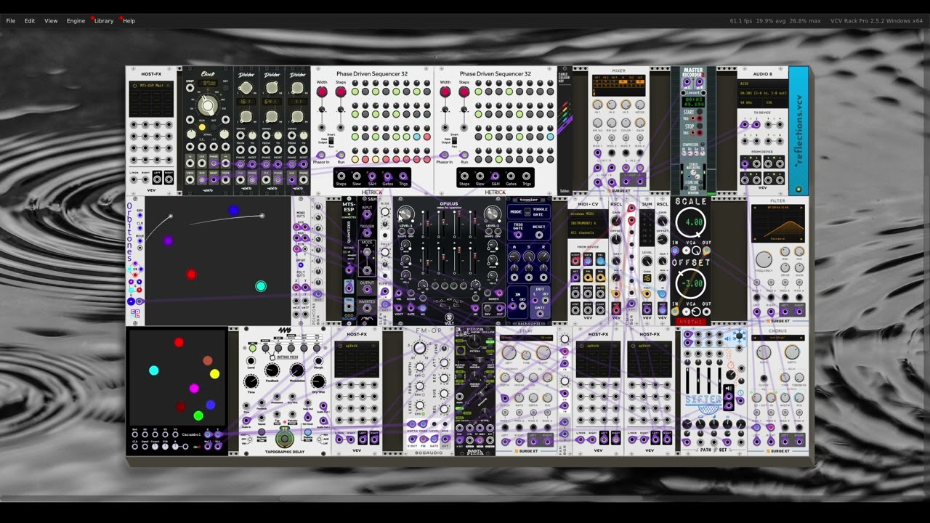Click the LEVEL-1 knob on Opulus
Viewport: 930px width, 523px height.
[405, 214]
